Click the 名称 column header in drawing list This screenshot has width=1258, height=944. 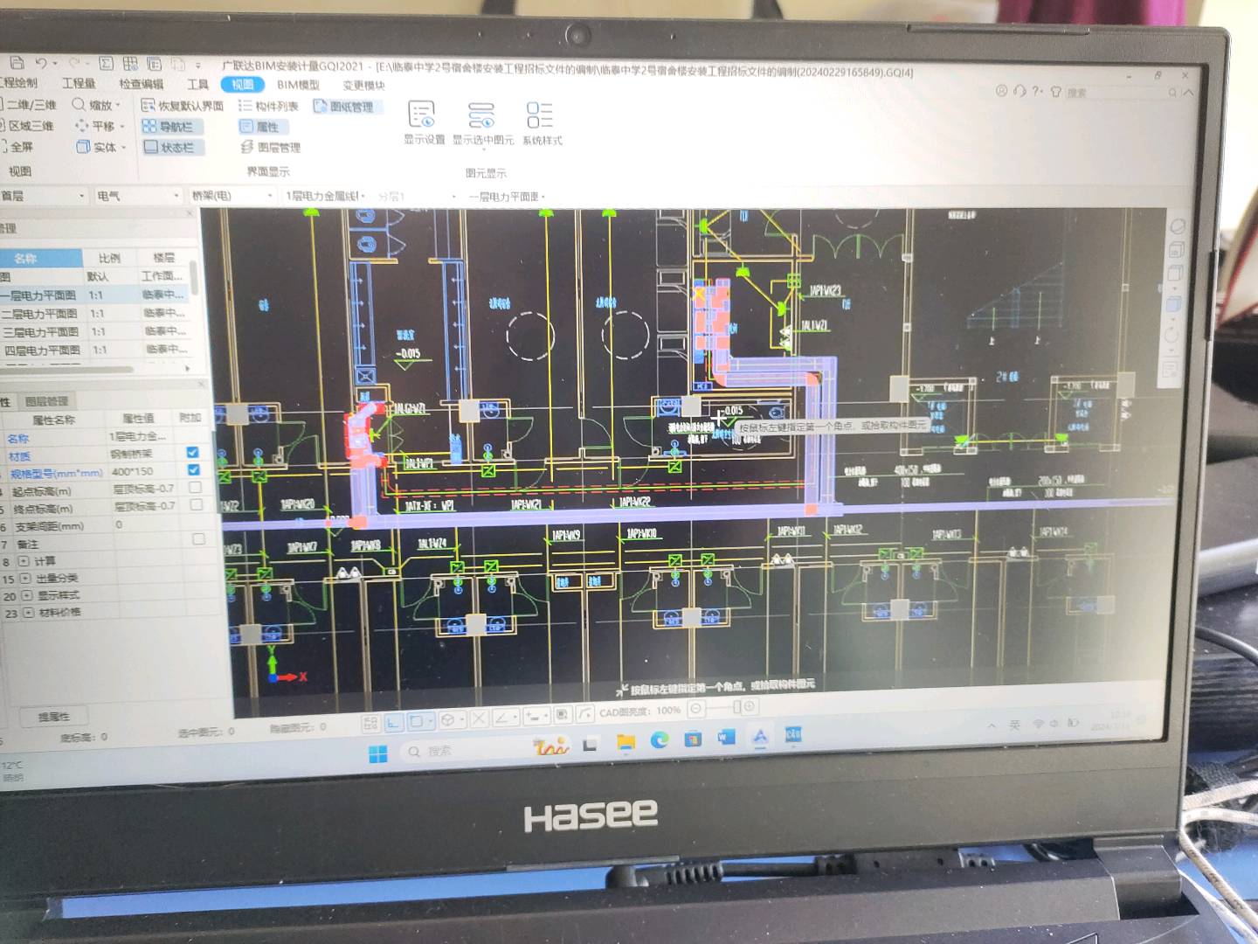[41, 258]
